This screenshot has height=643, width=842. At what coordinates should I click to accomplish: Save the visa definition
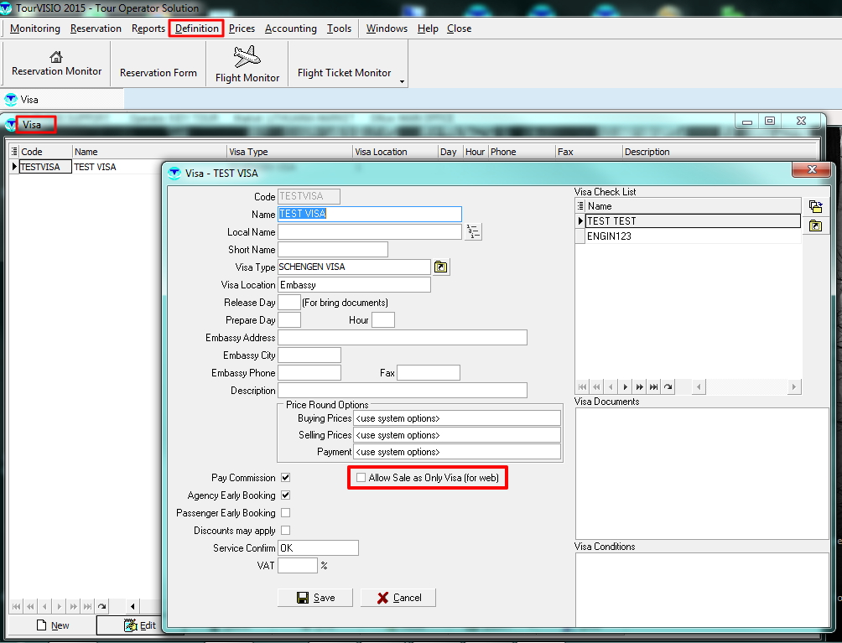coord(315,598)
